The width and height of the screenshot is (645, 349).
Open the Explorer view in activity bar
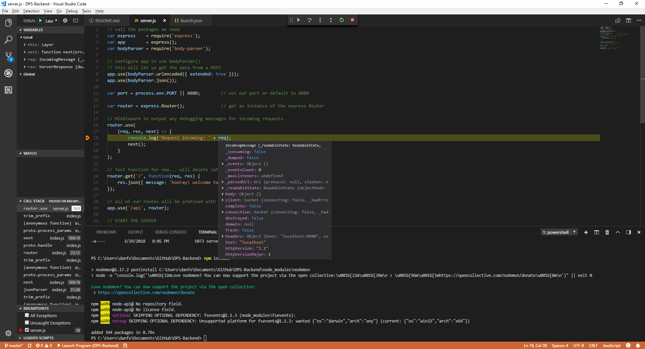coord(8,23)
